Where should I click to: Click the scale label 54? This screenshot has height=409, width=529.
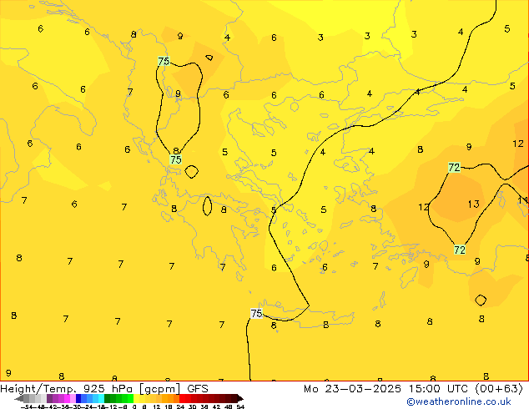(240, 406)
